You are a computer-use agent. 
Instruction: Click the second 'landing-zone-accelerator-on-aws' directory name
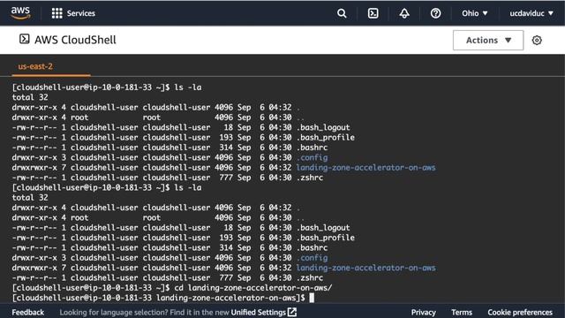(365, 268)
